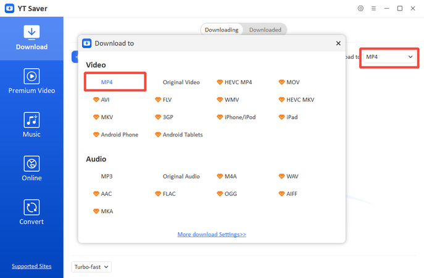This screenshot has width=424, height=278.
Task: Pick OGG audio format
Action: point(227,194)
